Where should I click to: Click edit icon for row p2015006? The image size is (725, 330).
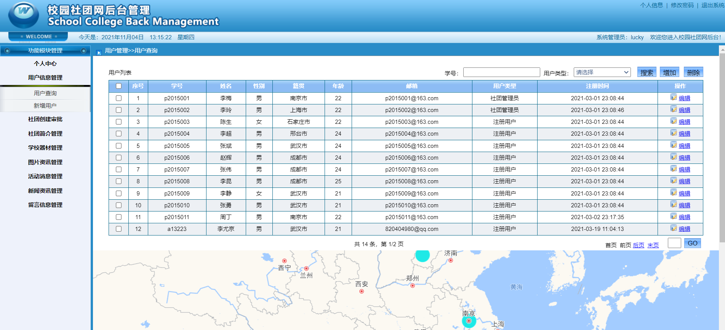(x=674, y=157)
